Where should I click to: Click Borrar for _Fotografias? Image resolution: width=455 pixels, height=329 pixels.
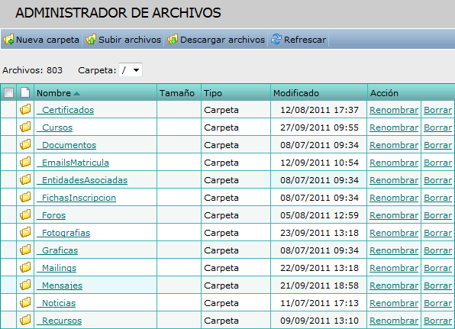click(x=437, y=233)
